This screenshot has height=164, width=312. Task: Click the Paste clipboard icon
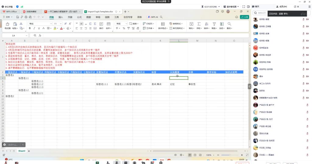15,24
